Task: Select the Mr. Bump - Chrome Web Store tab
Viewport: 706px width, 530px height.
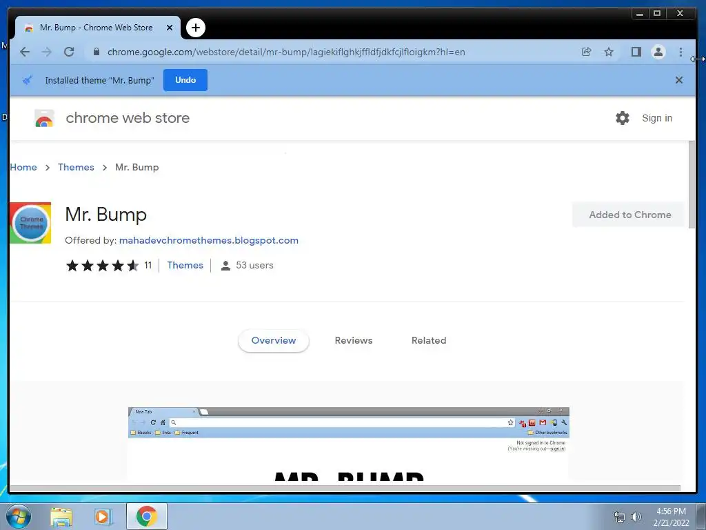Action: [98, 28]
